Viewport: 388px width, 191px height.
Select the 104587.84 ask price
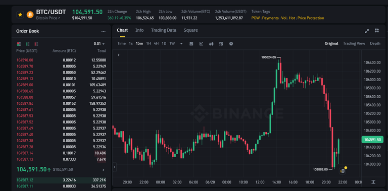(25, 103)
